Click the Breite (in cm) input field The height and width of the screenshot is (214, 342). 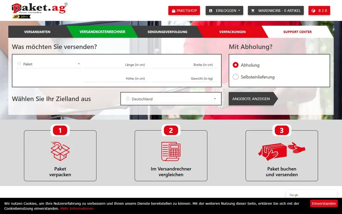click(185, 65)
